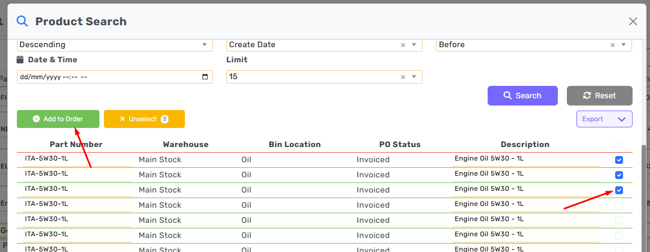This screenshot has height=252, width=650.
Task: Clear the Limit value 15 with X
Action: (x=403, y=77)
